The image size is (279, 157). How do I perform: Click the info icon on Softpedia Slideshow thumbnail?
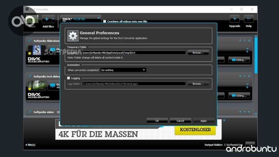click(30, 53)
